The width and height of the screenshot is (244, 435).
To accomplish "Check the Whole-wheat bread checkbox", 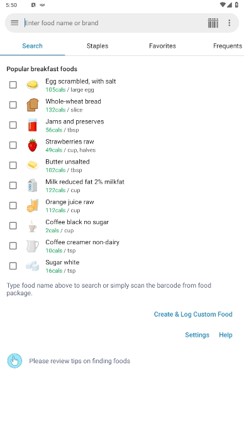I will (x=13, y=105).
